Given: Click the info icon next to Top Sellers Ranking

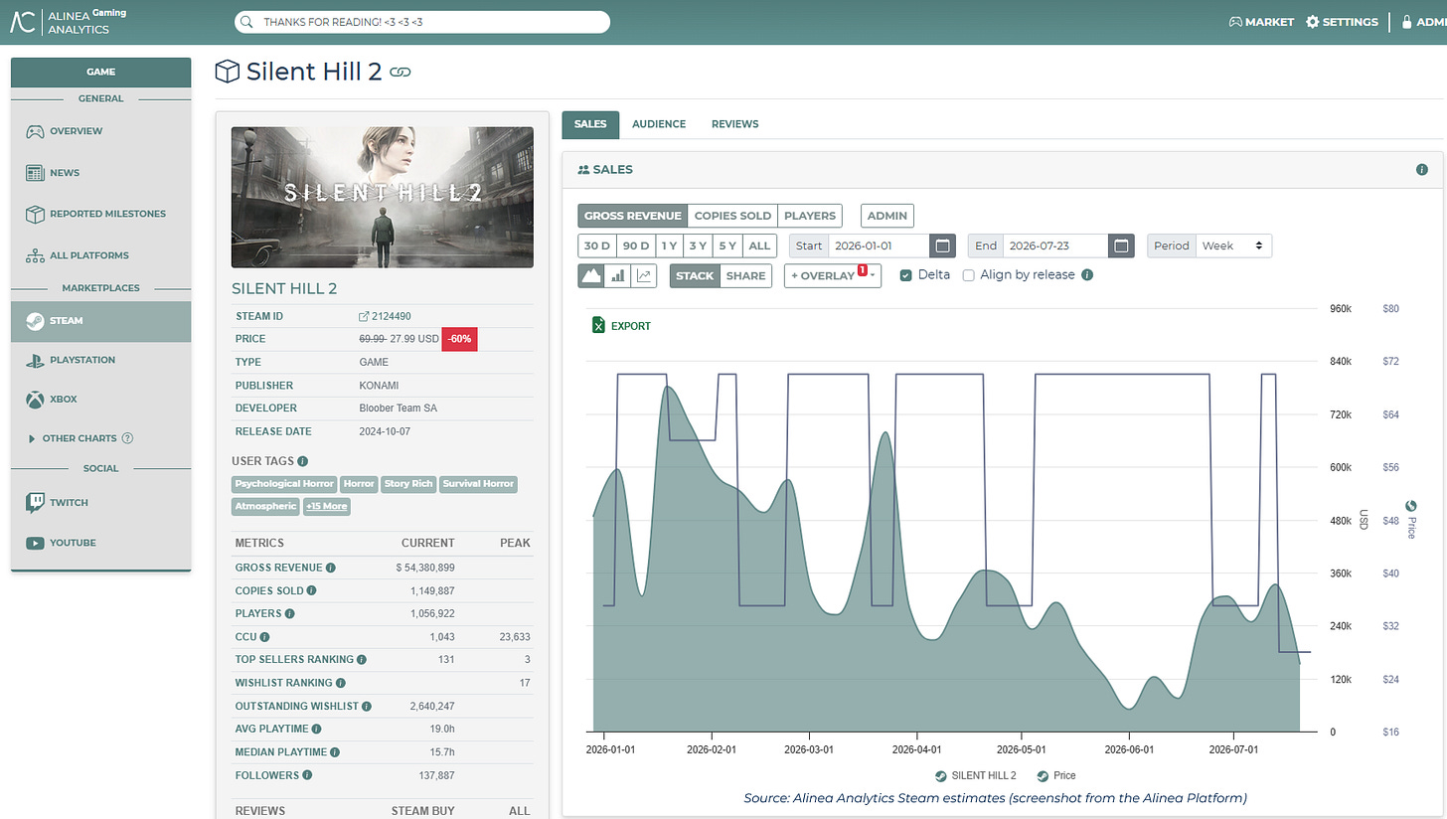Looking at the screenshot, I should [361, 660].
